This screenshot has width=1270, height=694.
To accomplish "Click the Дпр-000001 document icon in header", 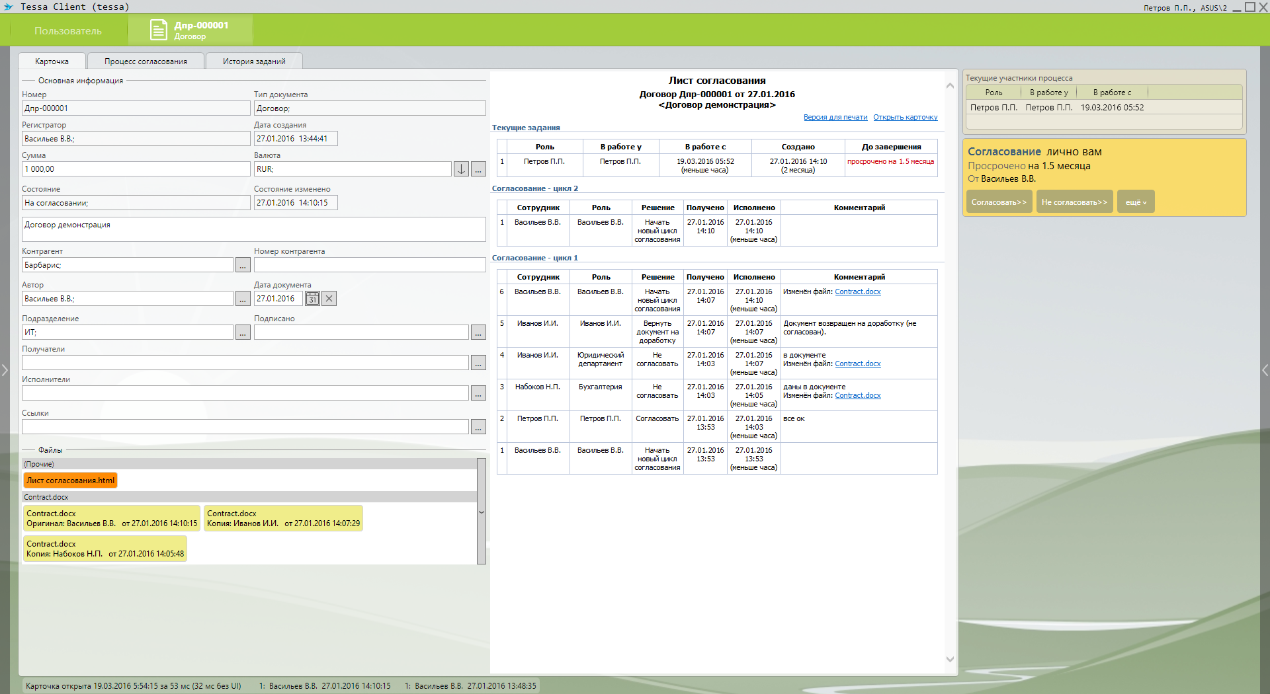I will [159, 30].
